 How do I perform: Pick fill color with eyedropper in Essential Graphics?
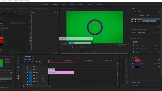159,60
